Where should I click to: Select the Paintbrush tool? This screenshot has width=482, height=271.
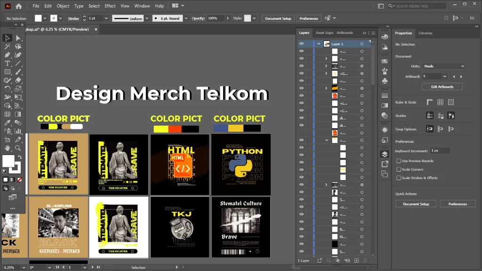[x=18, y=72]
